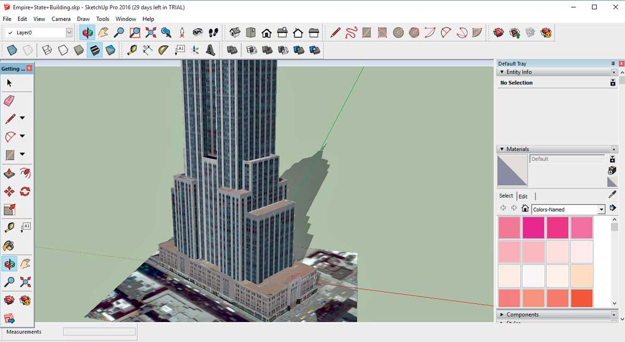Select the Polygon drawing tool

click(414, 33)
